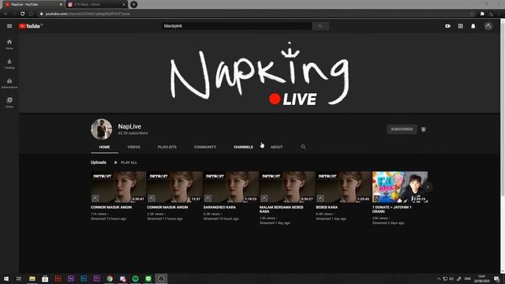Focus the search field containing blackpink
Image resolution: width=505 pixels, height=284 pixels.
pyautogui.click(x=237, y=26)
